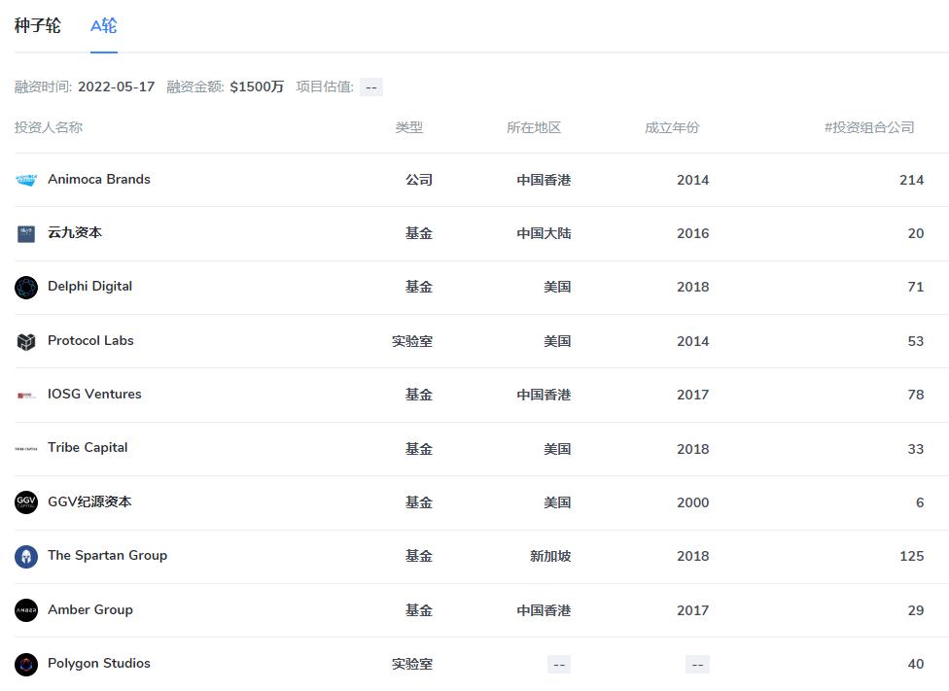This screenshot has height=691, width=949.
Task: Click the Delphi Digital logo icon
Action: point(26,287)
